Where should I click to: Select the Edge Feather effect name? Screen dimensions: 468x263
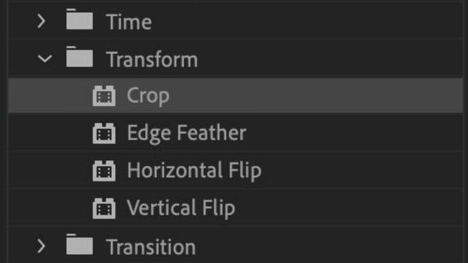[x=187, y=133]
